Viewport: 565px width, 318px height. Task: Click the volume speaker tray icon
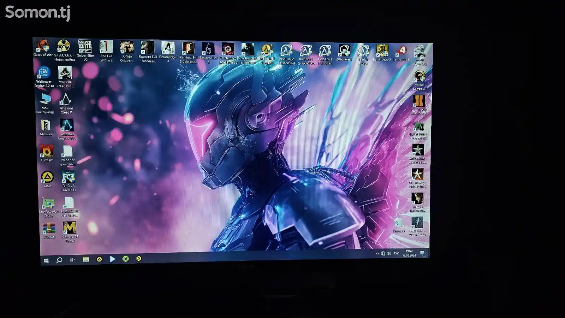pos(389,253)
